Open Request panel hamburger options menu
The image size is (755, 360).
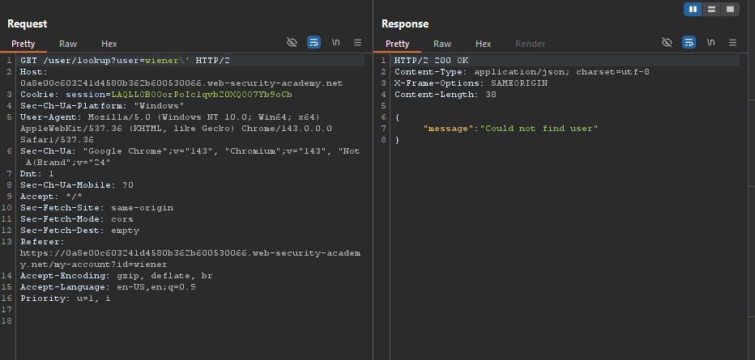pyautogui.click(x=357, y=42)
